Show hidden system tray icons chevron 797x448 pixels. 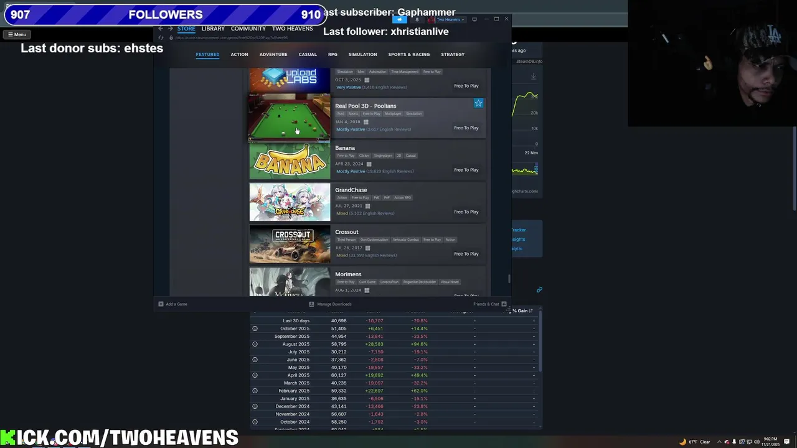point(719,442)
